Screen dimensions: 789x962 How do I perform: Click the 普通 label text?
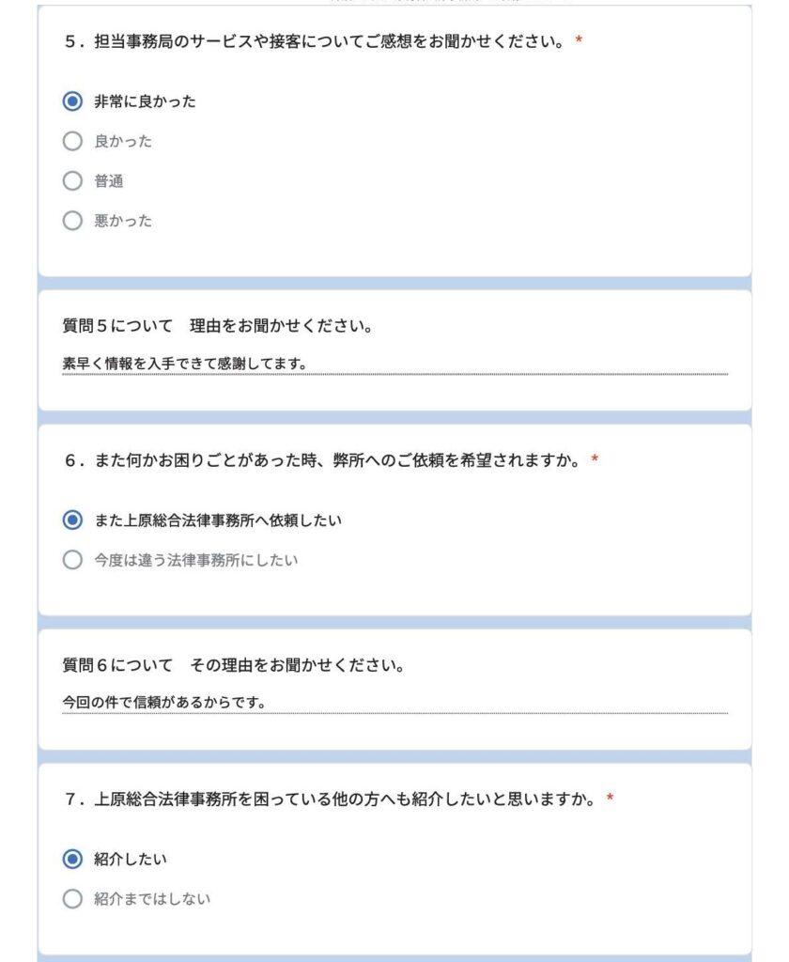pos(109,181)
